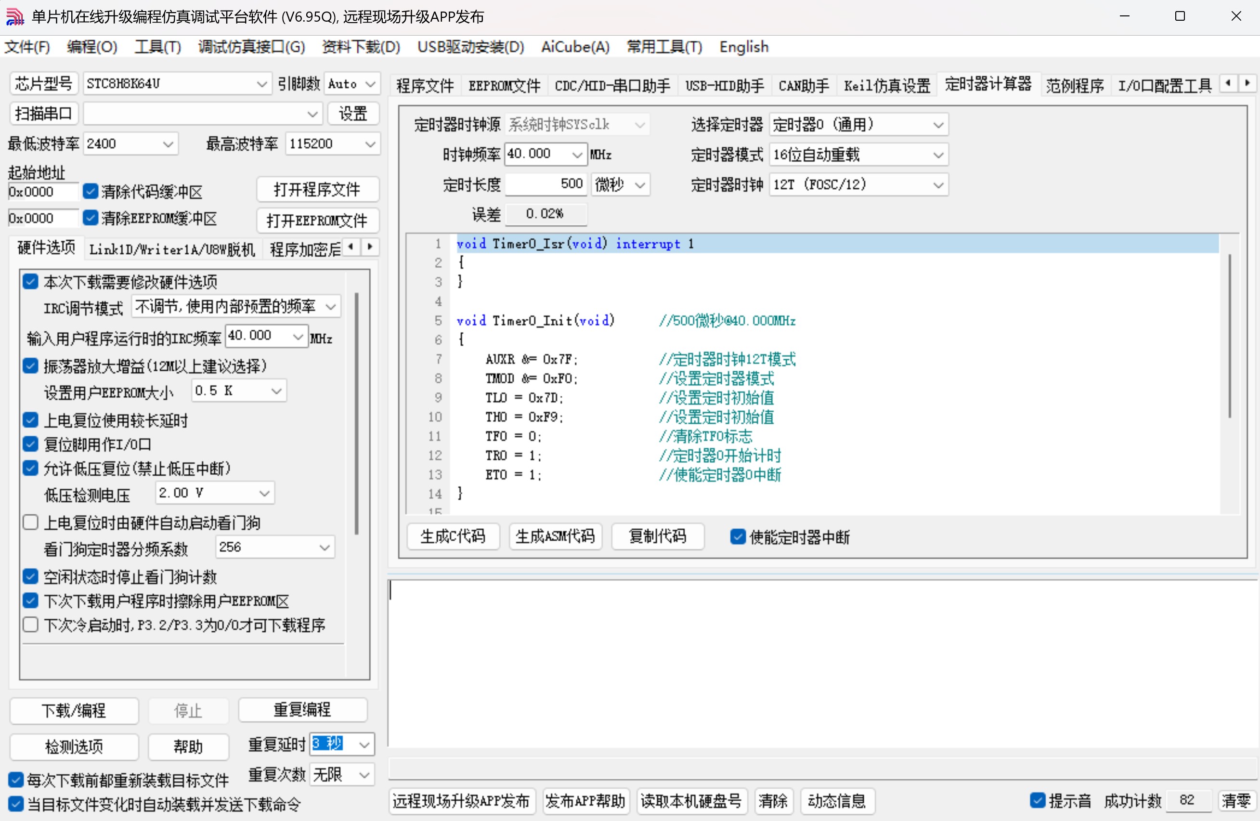Click hardware options panel vertical scrollbar
1260x821 pixels.
click(357, 413)
